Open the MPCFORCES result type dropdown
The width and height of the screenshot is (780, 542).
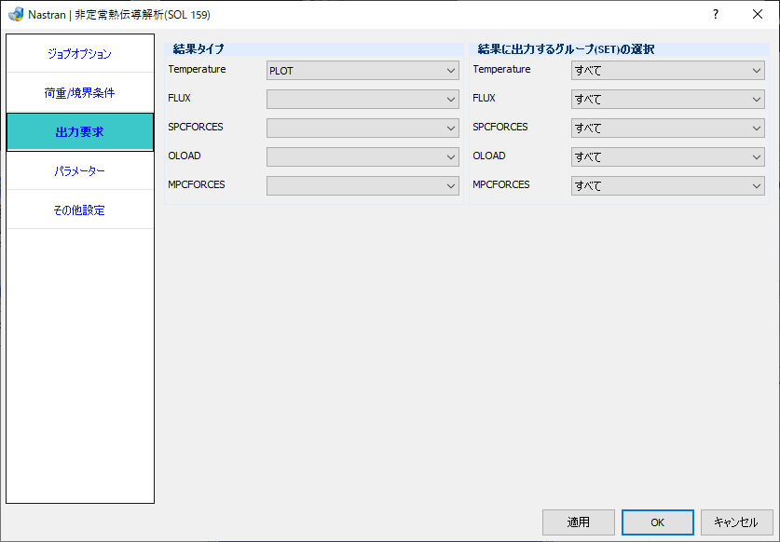(x=363, y=186)
